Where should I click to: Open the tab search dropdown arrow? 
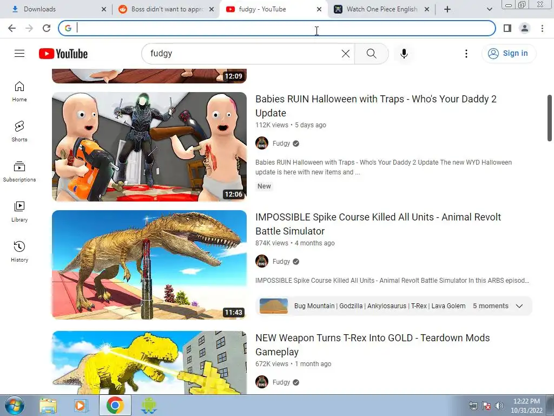click(489, 9)
